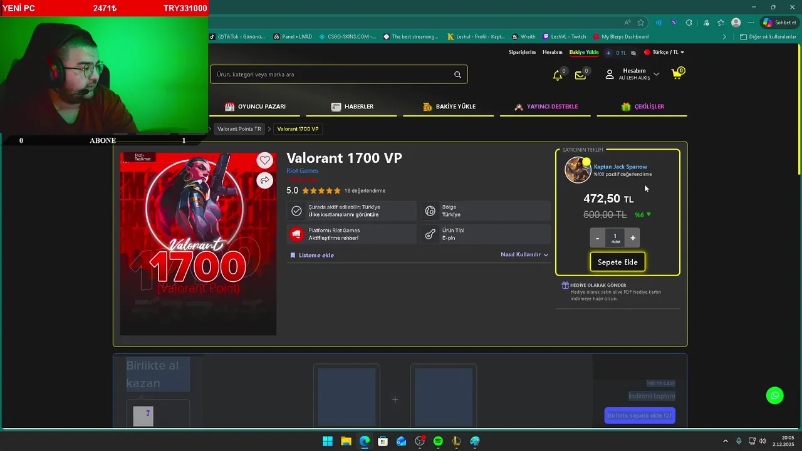Open the Riot Games platform icon
The width and height of the screenshot is (802, 451).
296,234
